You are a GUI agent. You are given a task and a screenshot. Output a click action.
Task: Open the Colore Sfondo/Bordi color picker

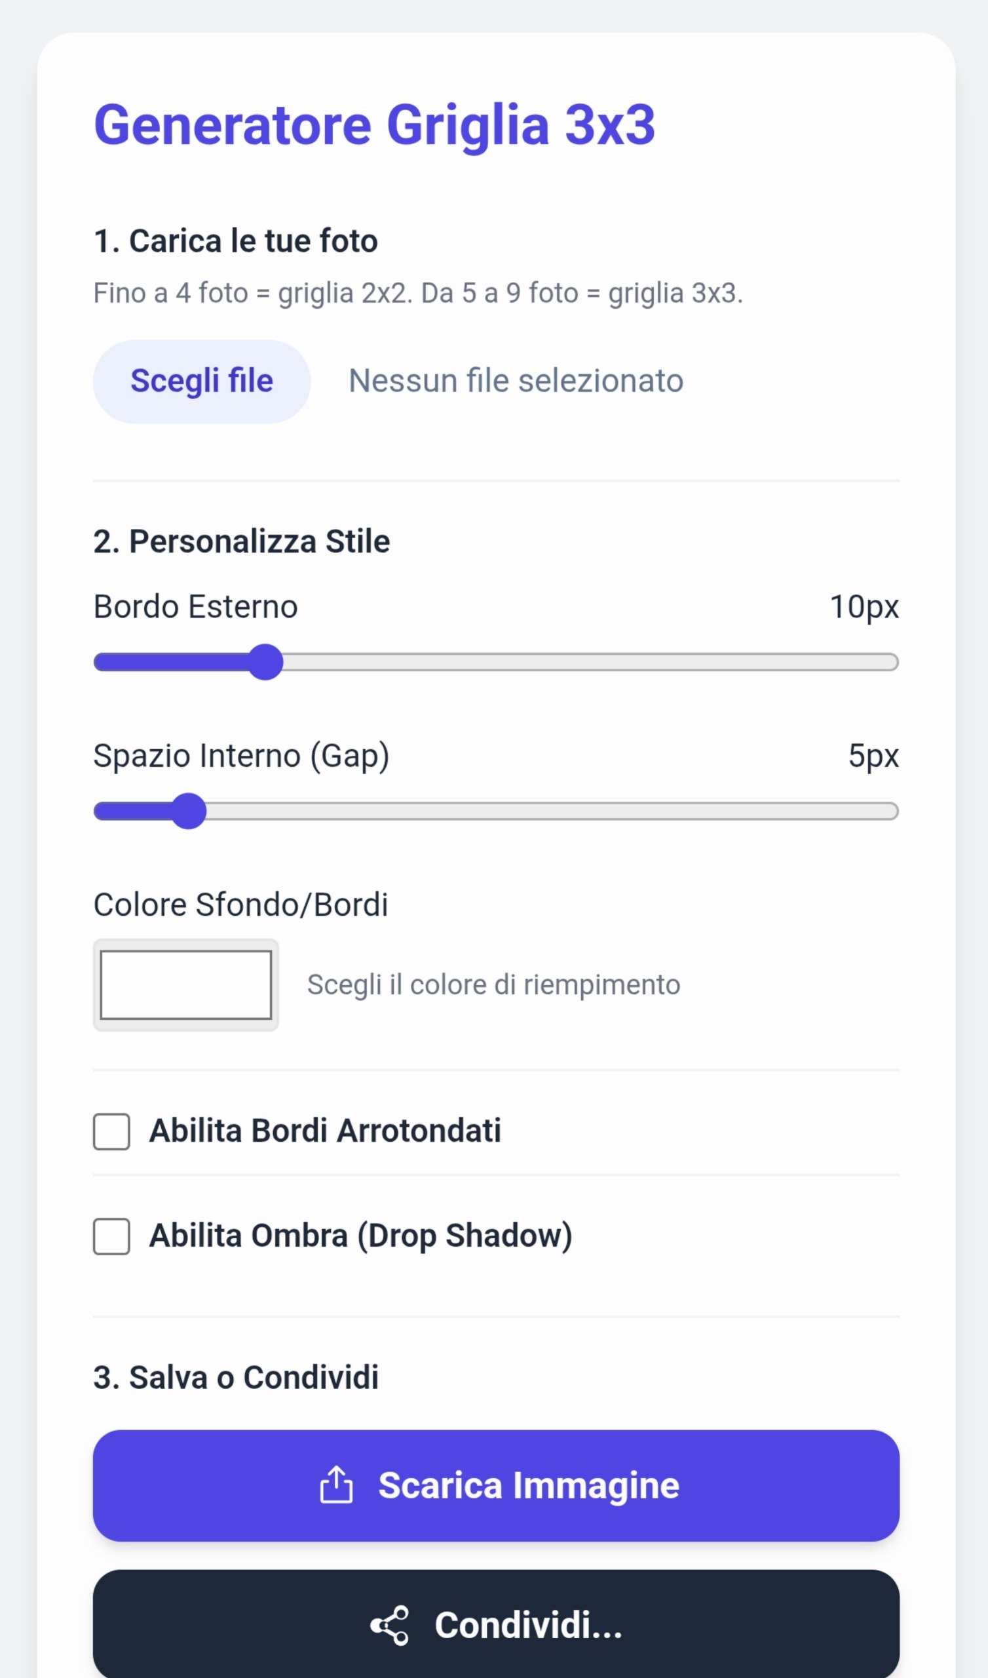[186, 985]
